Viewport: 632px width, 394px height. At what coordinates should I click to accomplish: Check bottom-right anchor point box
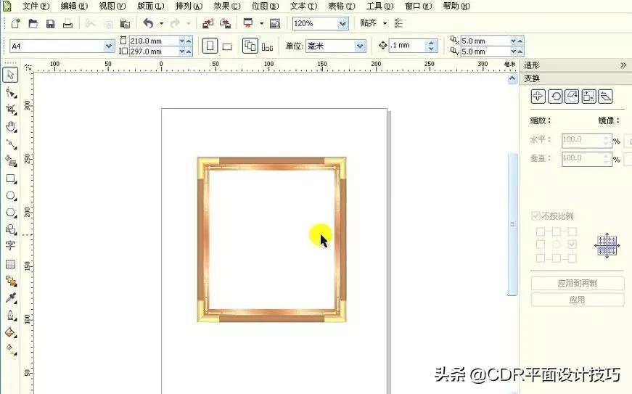tap(572, 258)
